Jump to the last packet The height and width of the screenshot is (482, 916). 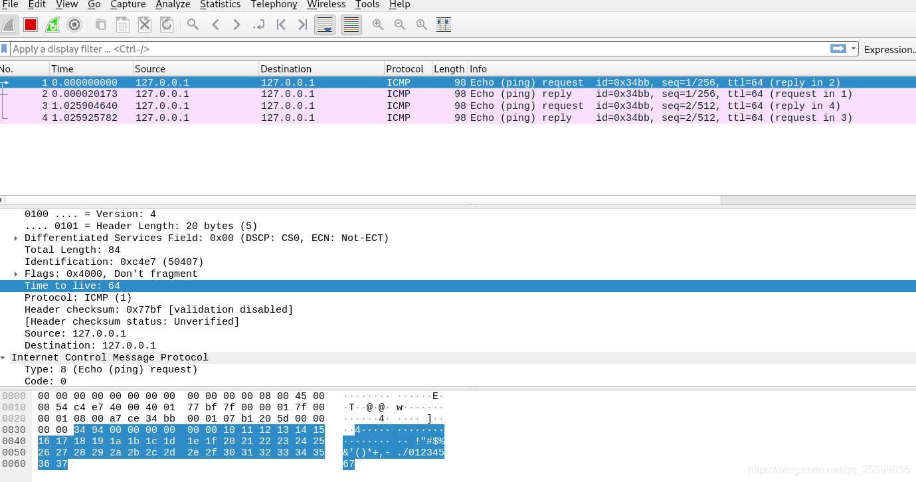click(x=303, y=25)
